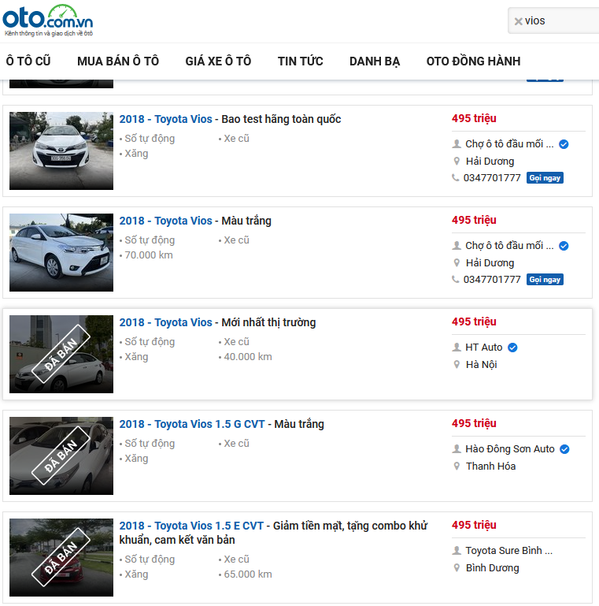Open the TIN TỨC menu
Screen dimensions: 599x606
[x=300, y=61]
